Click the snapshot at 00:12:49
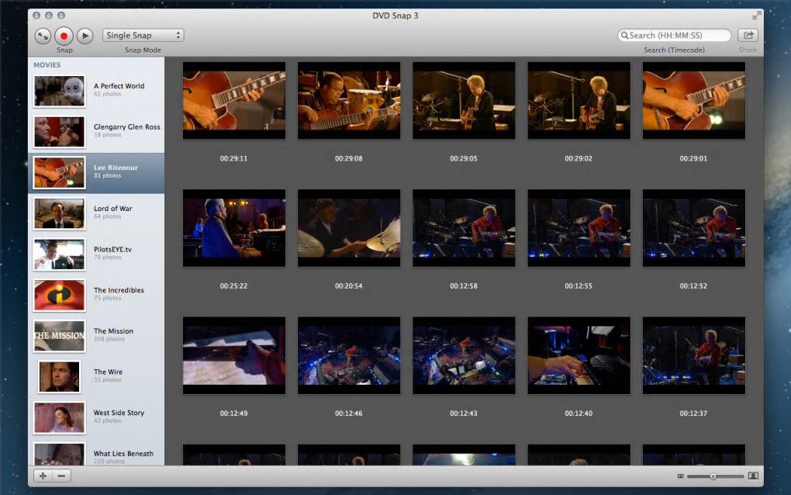 coord(234,356)
